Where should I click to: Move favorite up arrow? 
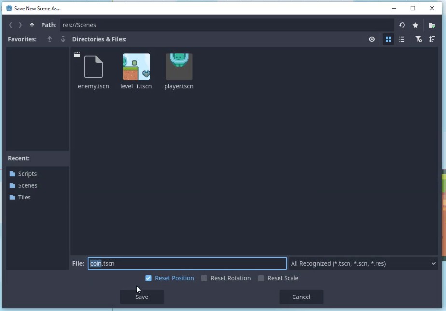[x=50, y=39]
